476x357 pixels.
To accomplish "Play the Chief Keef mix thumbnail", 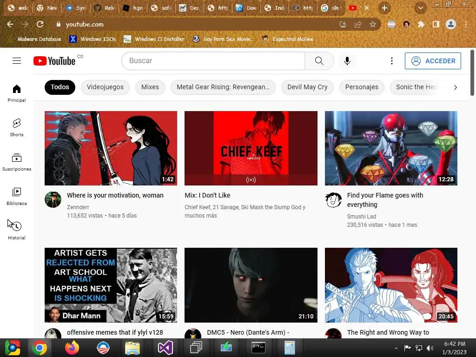I will tap(251, 148).
